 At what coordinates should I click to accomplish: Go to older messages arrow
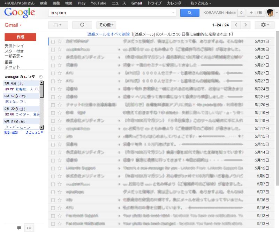[x=246, y=25]
